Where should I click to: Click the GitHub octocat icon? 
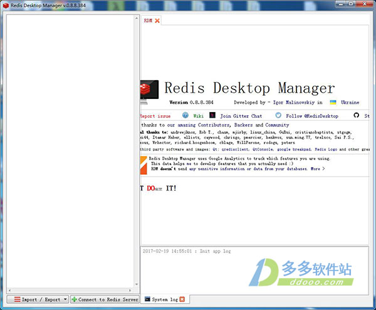click(357, 115)
